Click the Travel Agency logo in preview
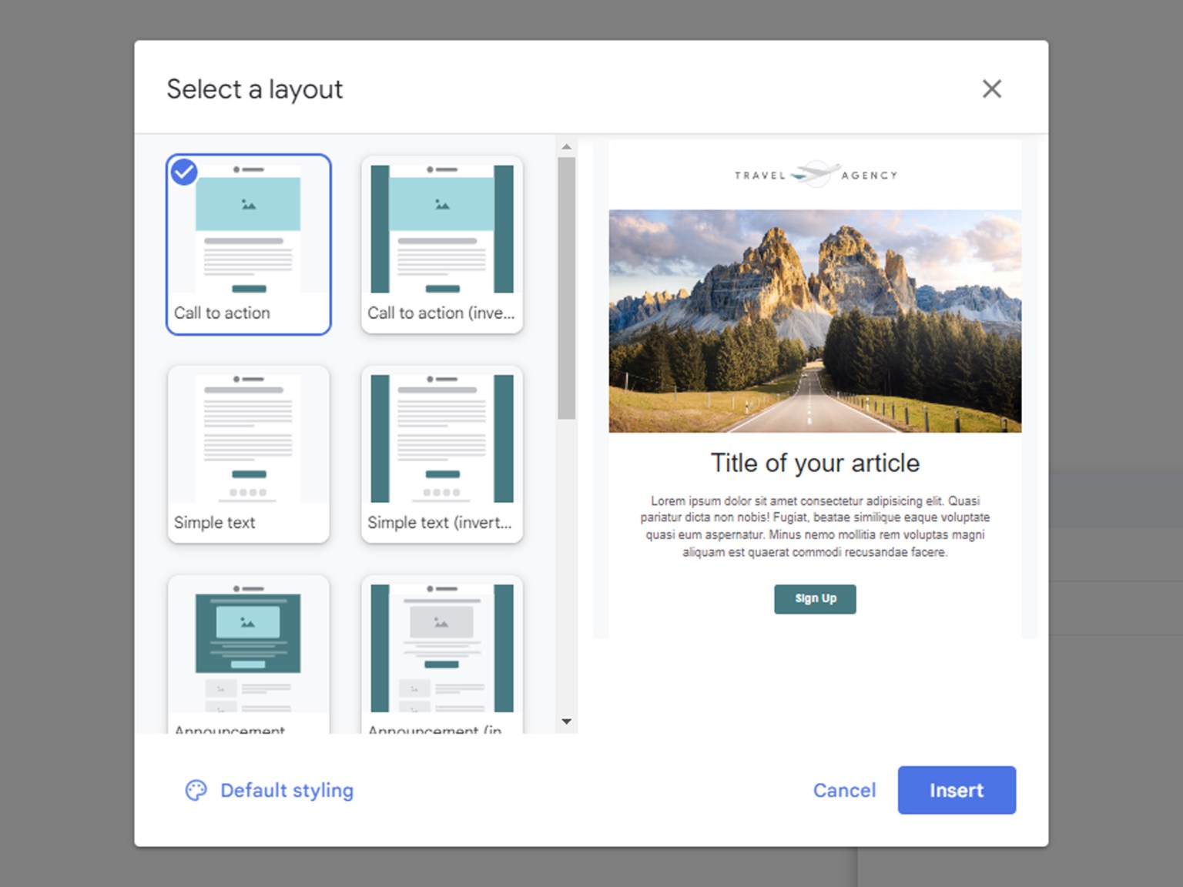The image size is (1183, 887). [815, 174]
